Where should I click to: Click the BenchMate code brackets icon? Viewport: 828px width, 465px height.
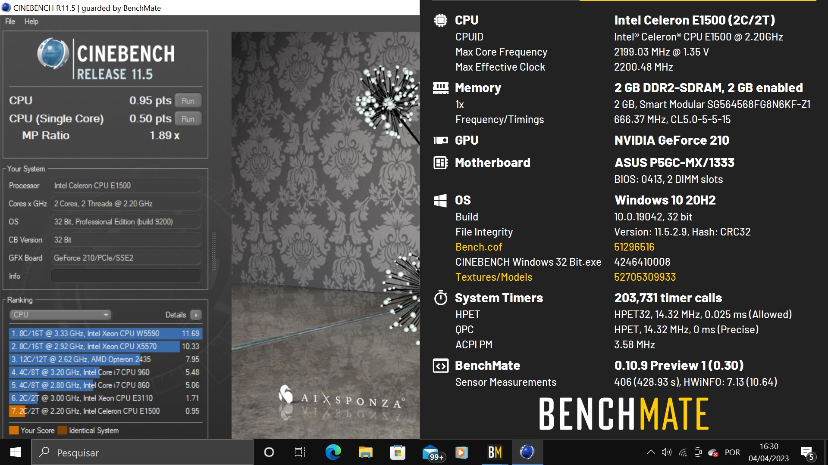(440, 366)
